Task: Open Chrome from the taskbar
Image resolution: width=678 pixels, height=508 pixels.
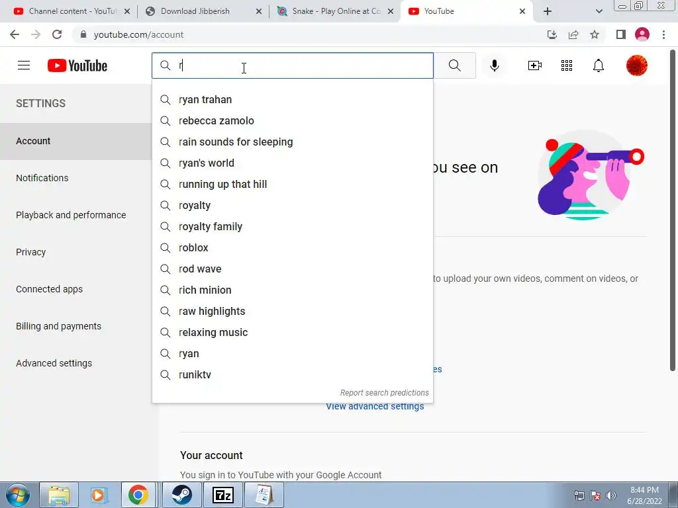Action: click(x=138, y=495)
